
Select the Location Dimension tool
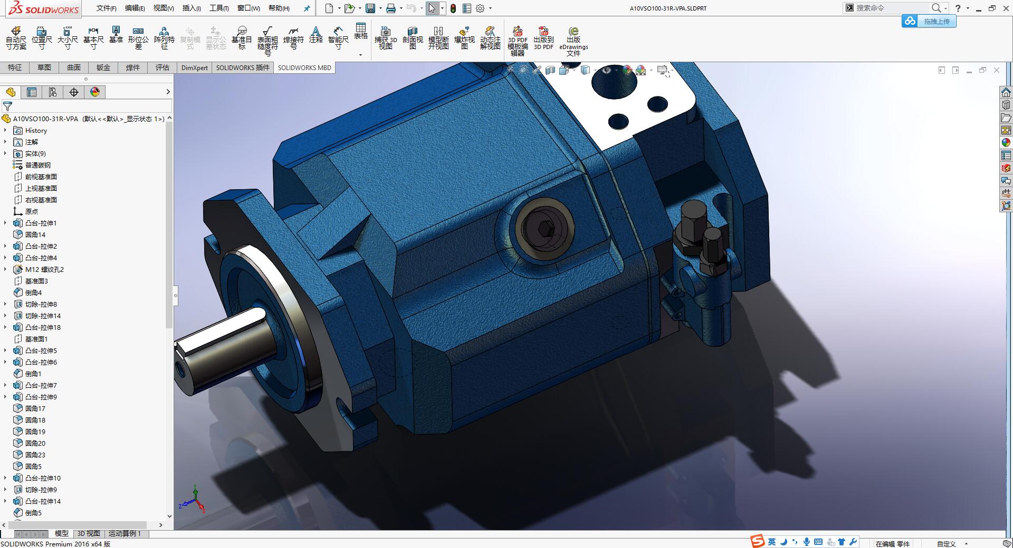point(42,38)
